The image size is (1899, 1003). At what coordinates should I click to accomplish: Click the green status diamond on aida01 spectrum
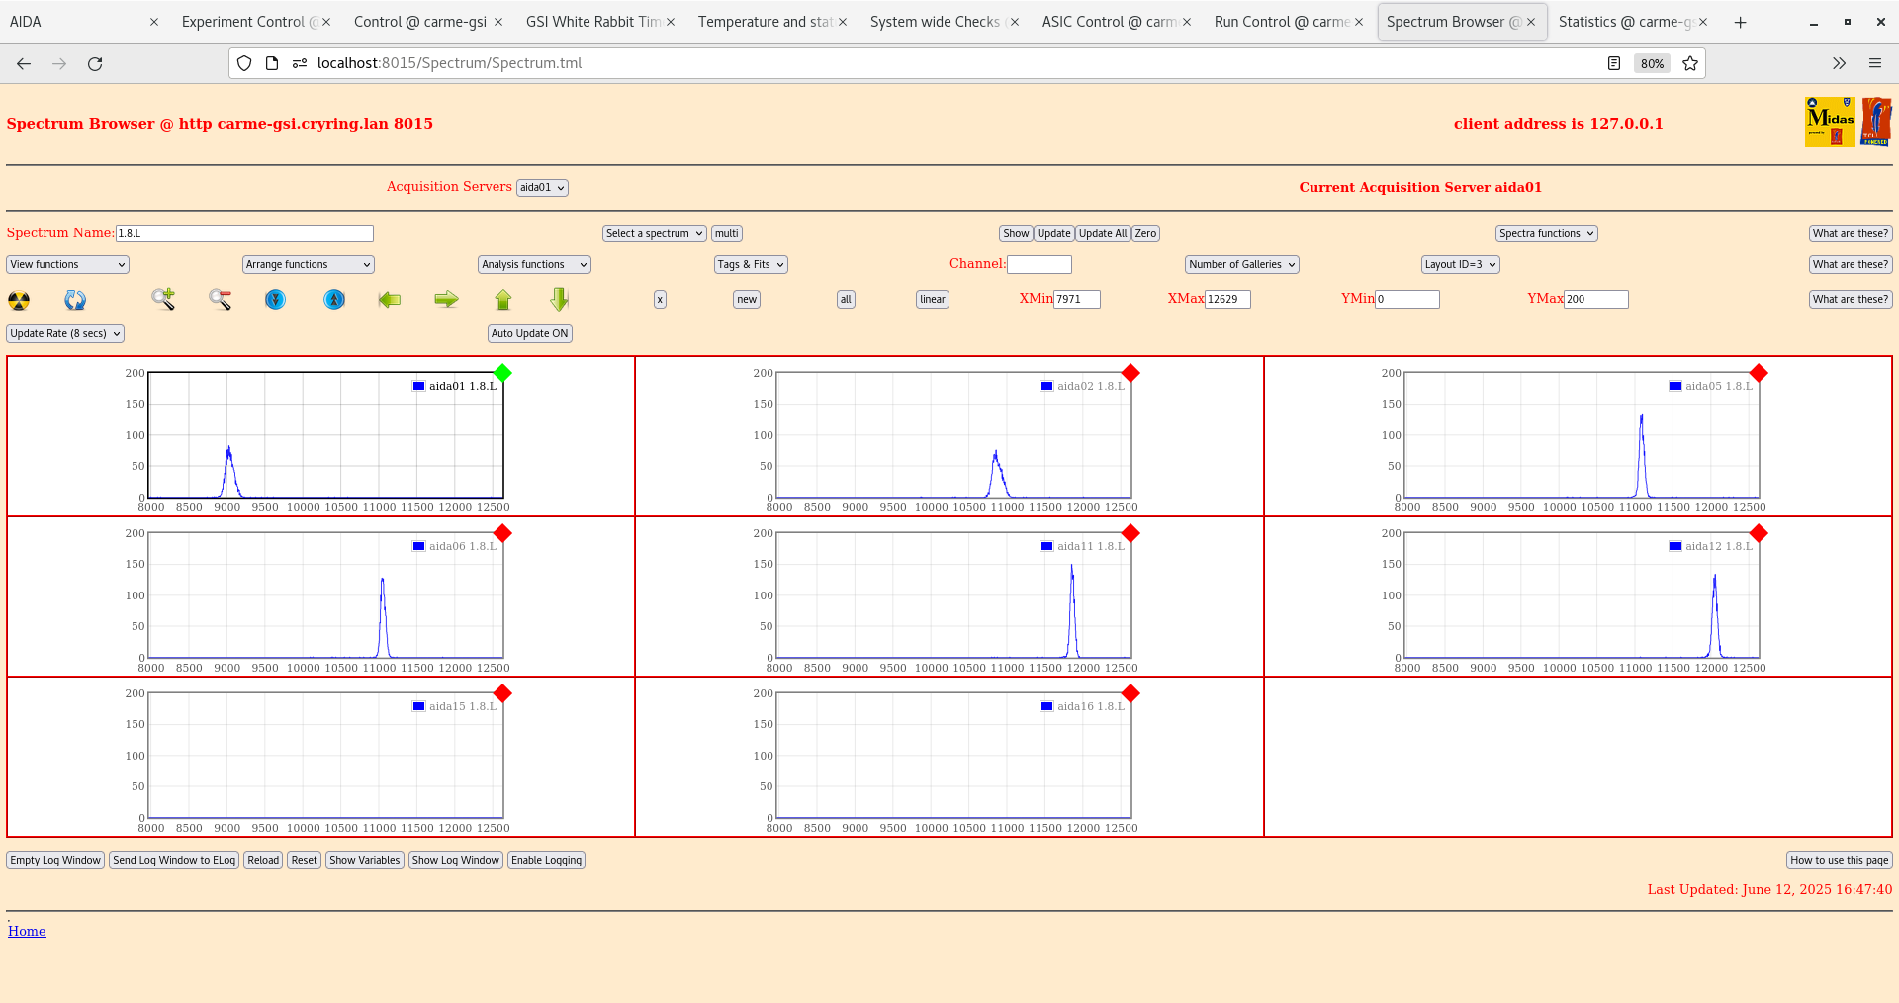(x=503, y=374)
